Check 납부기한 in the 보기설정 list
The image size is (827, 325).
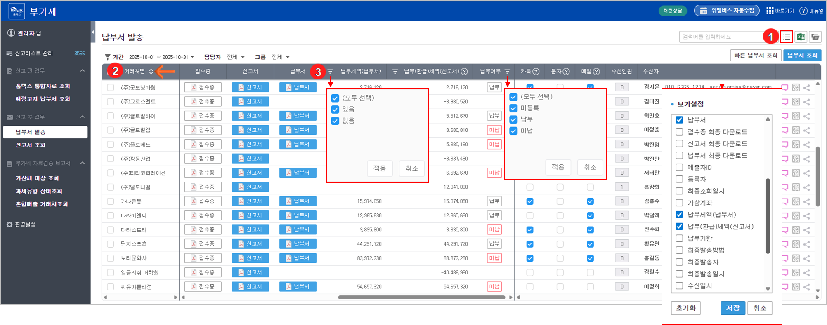point(679,238)
